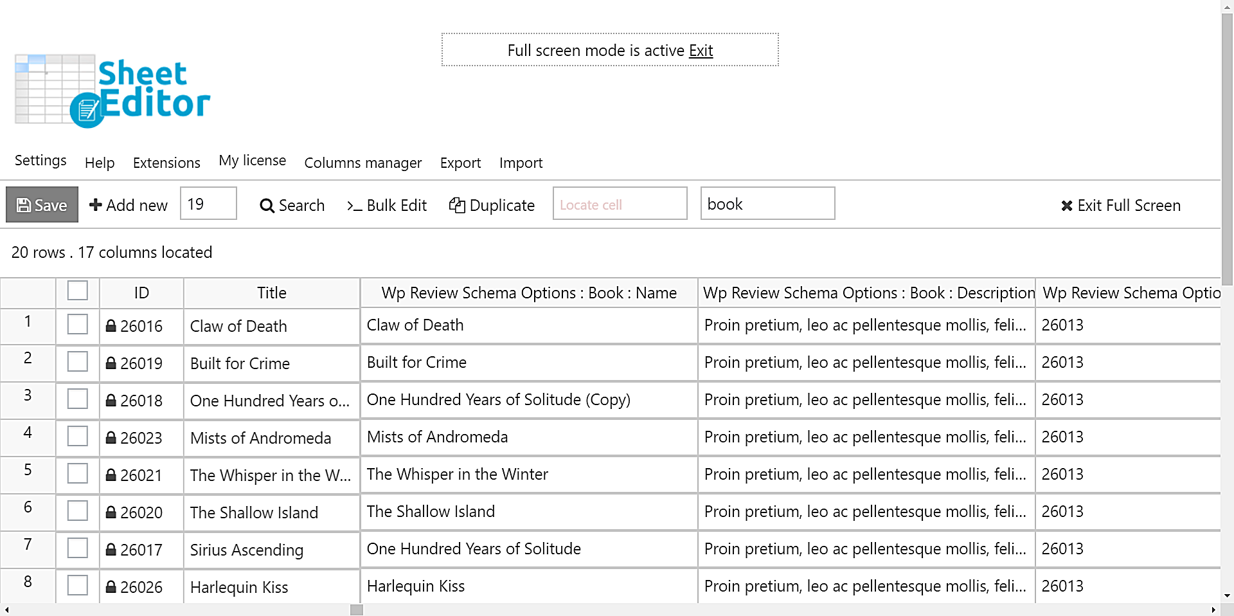
Task: Click the Sheet Editor logo
Action: pyautogui.click(x=112, y=91)
